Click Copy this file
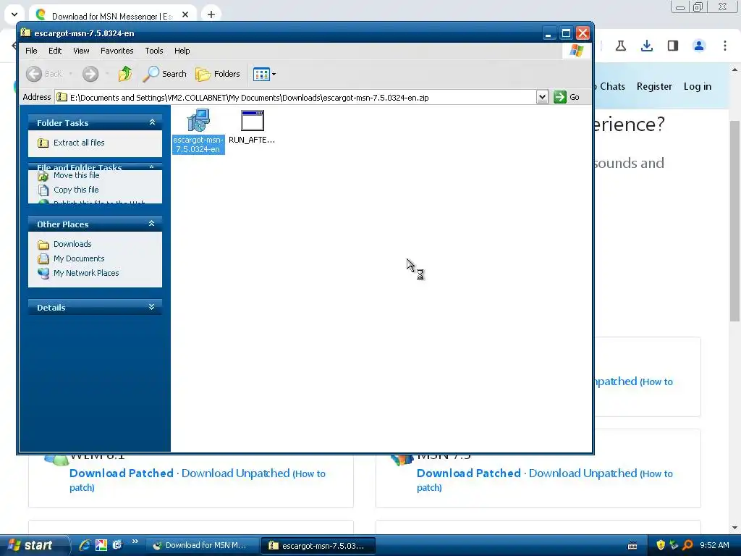 [75, 190]
